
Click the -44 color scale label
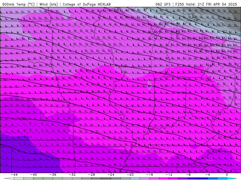pyautogui.click(x=14, y=175)
